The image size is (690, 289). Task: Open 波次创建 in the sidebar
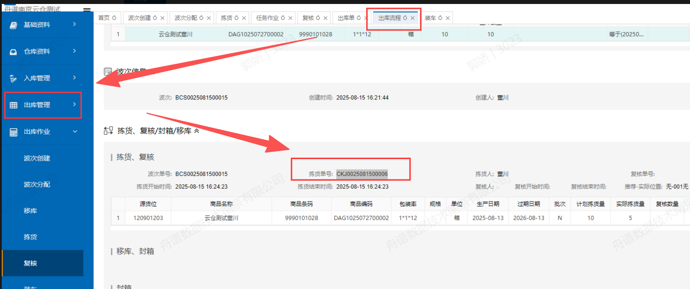point(37,158)
